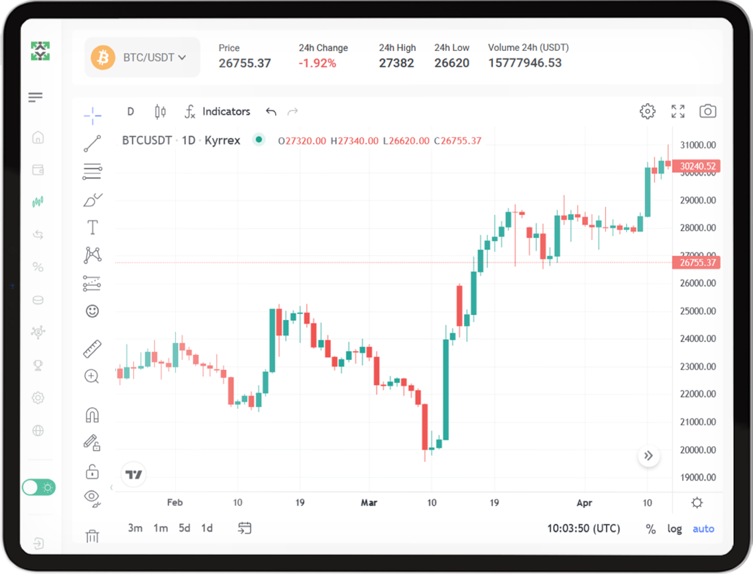Select the XABCD Pattern tool
This screenshot has width=753, height=574.
pyautogui.click(x=92, y=255)
